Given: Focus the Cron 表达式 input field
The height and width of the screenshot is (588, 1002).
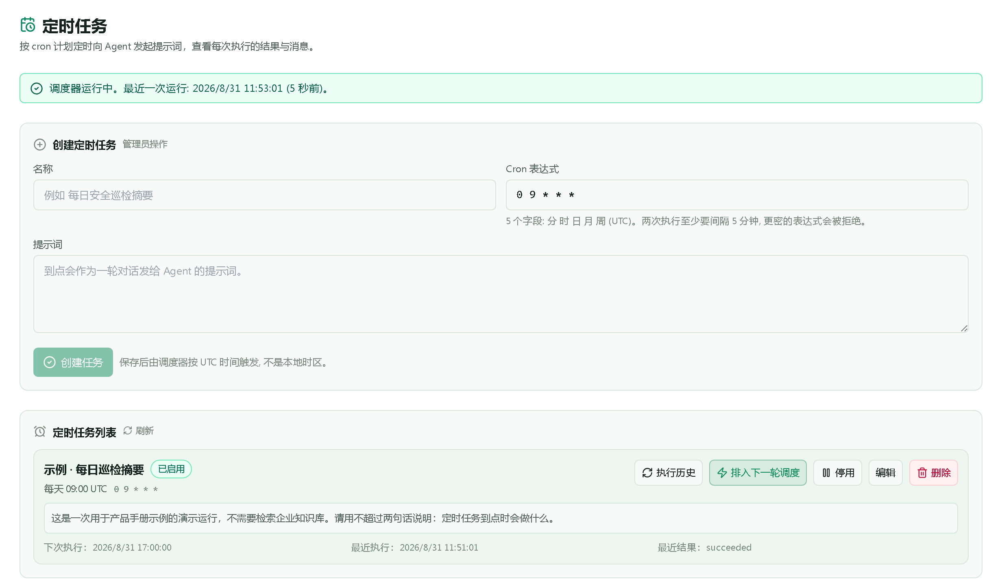Looking at the screenshot, I should (x=737, y=195).
